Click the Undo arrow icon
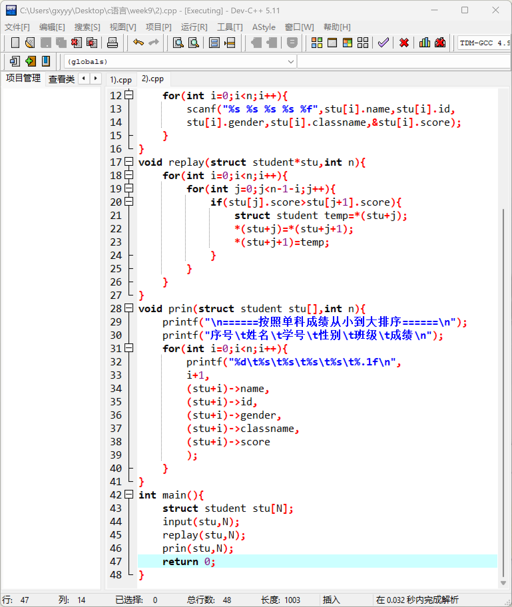This screenshot has width=512, height=607. pos(138,43)
